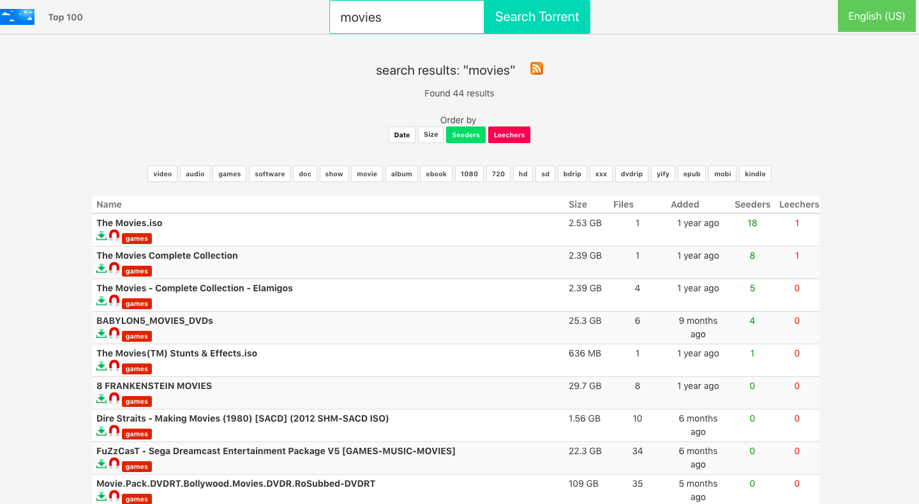Open magnet link for The Movies Complete Collection

tap(114, 268)
